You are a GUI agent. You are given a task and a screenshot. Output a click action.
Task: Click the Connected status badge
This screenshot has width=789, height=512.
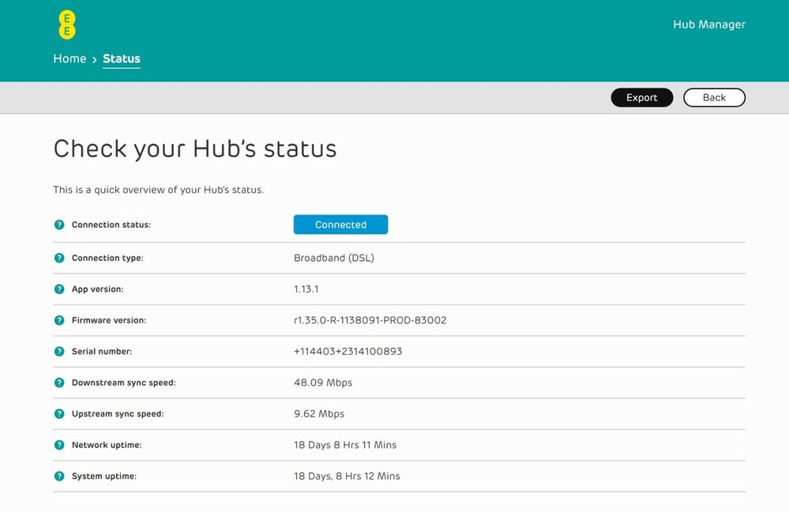click(340, 225)
